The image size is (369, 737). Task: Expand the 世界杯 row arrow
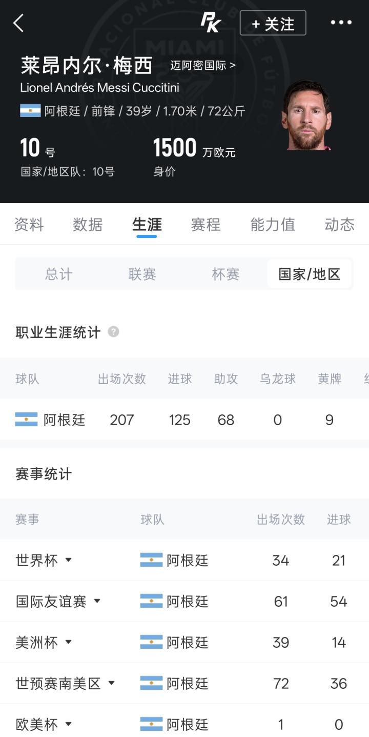click(x=68, y=560)
